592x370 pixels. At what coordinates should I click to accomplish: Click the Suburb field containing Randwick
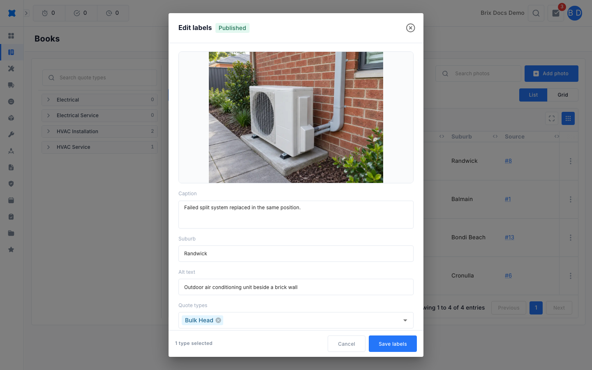coord(296,254)
